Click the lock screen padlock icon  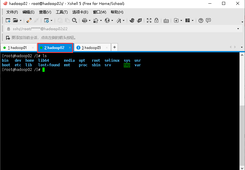tap(156, 20)
